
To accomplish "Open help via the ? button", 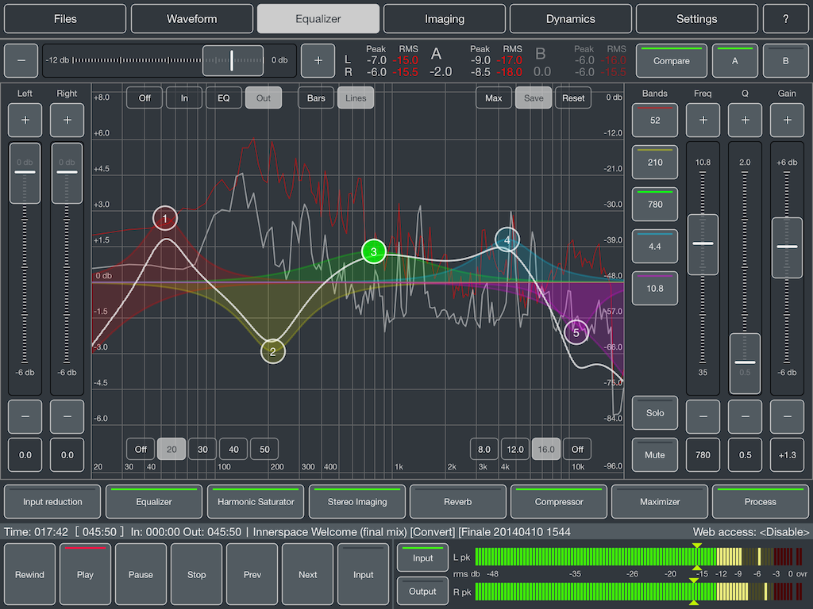I will click(x=785, y=18).
